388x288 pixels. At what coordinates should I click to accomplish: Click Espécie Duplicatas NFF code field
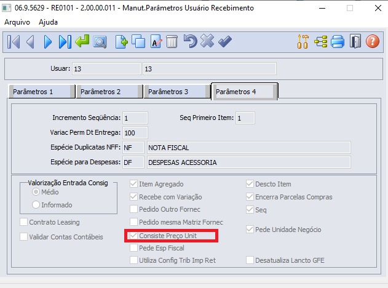[x=133, y=148]
